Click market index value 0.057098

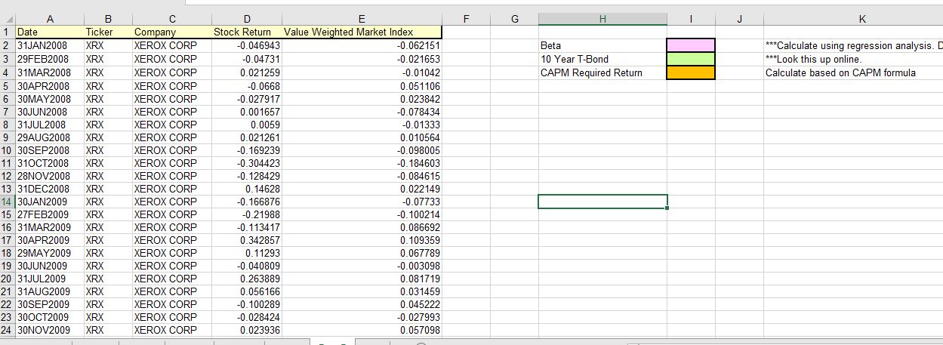click(x=361, y=330)
